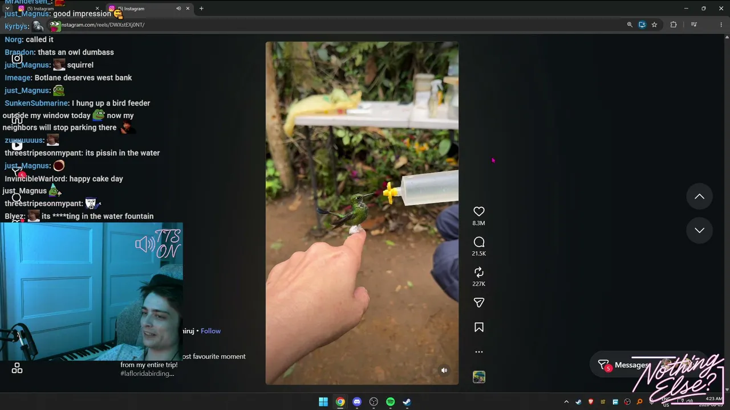Click the Chrome icon in the taskbar
Image resolution: width=730 pixels, height=410 pixels.
(340, 401)
